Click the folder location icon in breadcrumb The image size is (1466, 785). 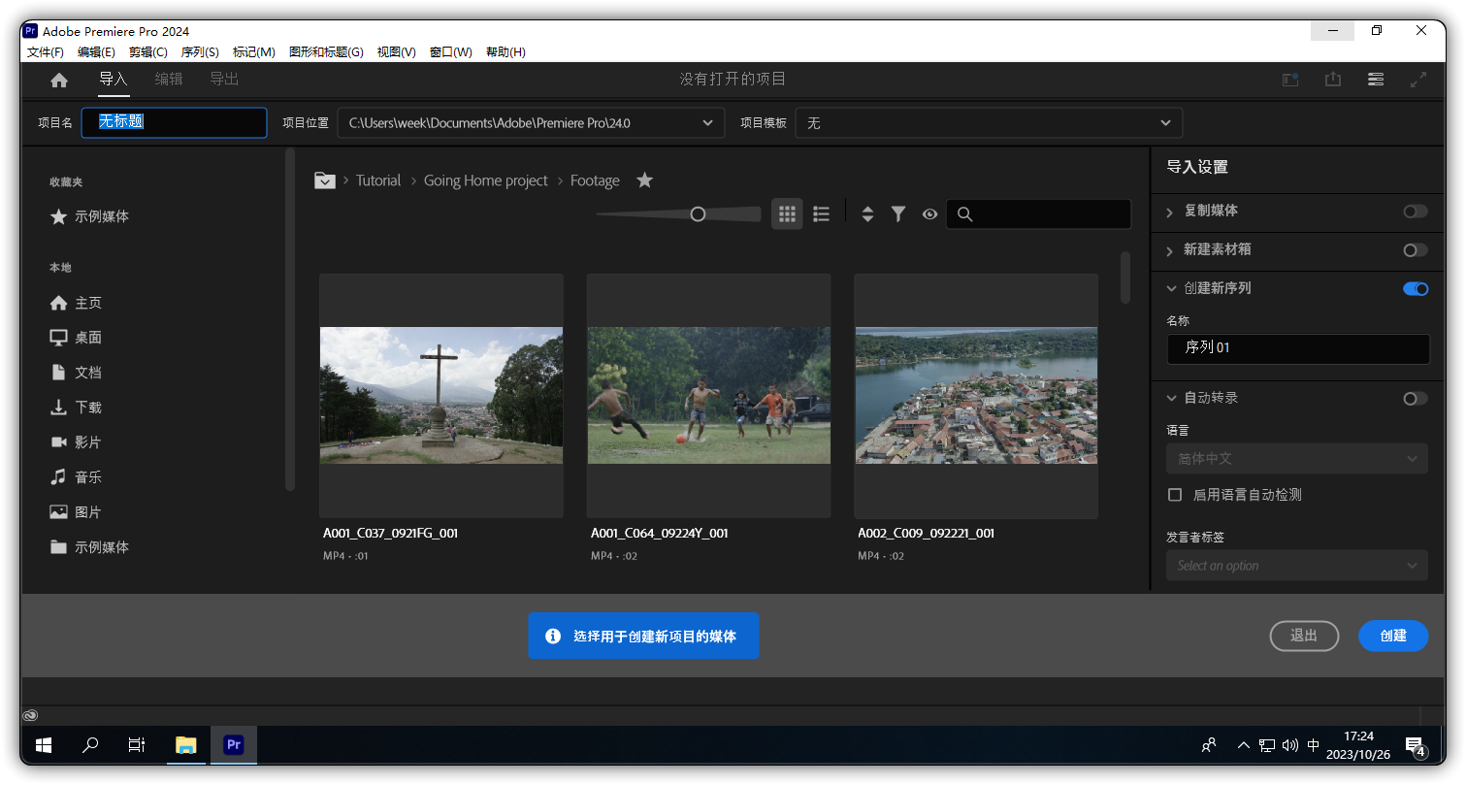pyautogui.click(x=325, y=180)
